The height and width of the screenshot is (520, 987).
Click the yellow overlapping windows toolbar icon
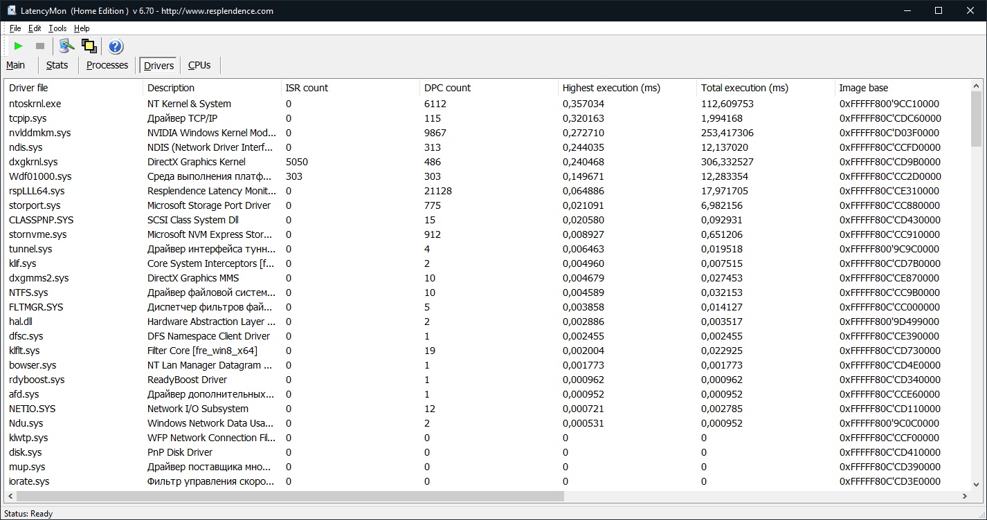coord(89,46)
